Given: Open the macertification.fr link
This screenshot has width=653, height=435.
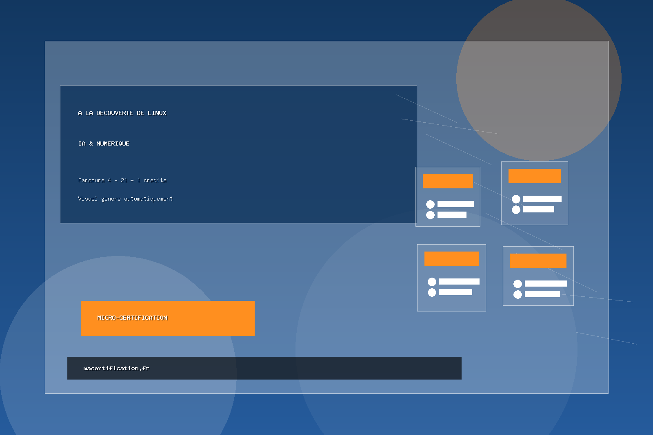Looking at the screenshot, I should coord(116,368).
